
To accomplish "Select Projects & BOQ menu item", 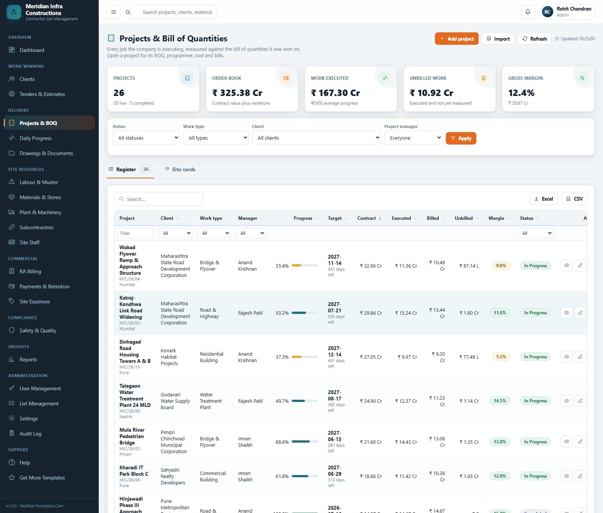I will (49, 123).
